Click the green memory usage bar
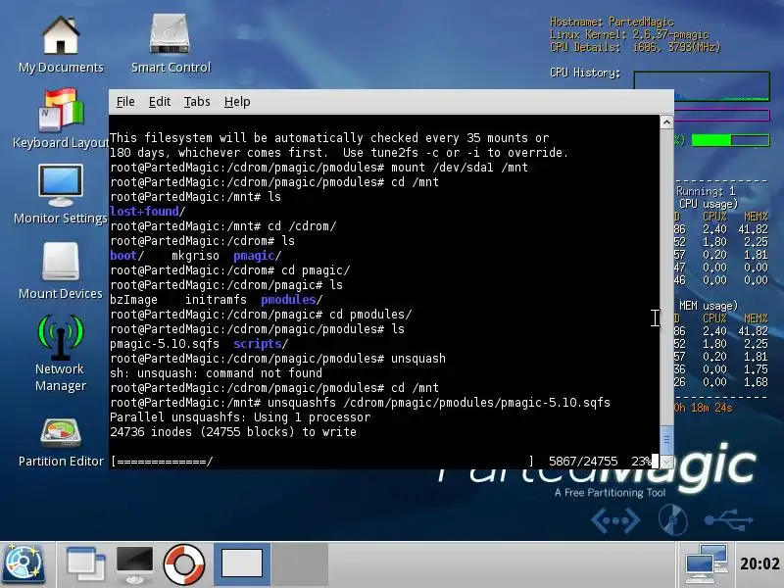 click(x=730, y=140)
